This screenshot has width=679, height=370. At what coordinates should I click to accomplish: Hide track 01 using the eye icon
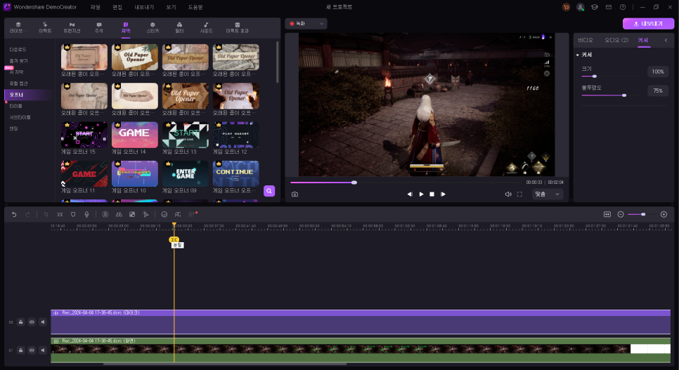32,350
